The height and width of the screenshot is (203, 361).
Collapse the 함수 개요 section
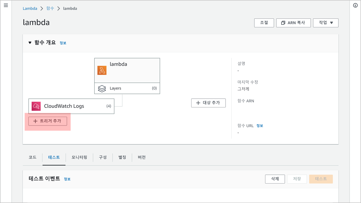coord(30,43)
